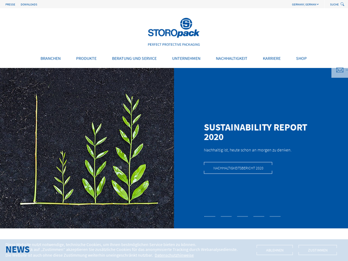Open the Presse link
This screenshot has height=261, width=348.
click(x=10, y=5)
